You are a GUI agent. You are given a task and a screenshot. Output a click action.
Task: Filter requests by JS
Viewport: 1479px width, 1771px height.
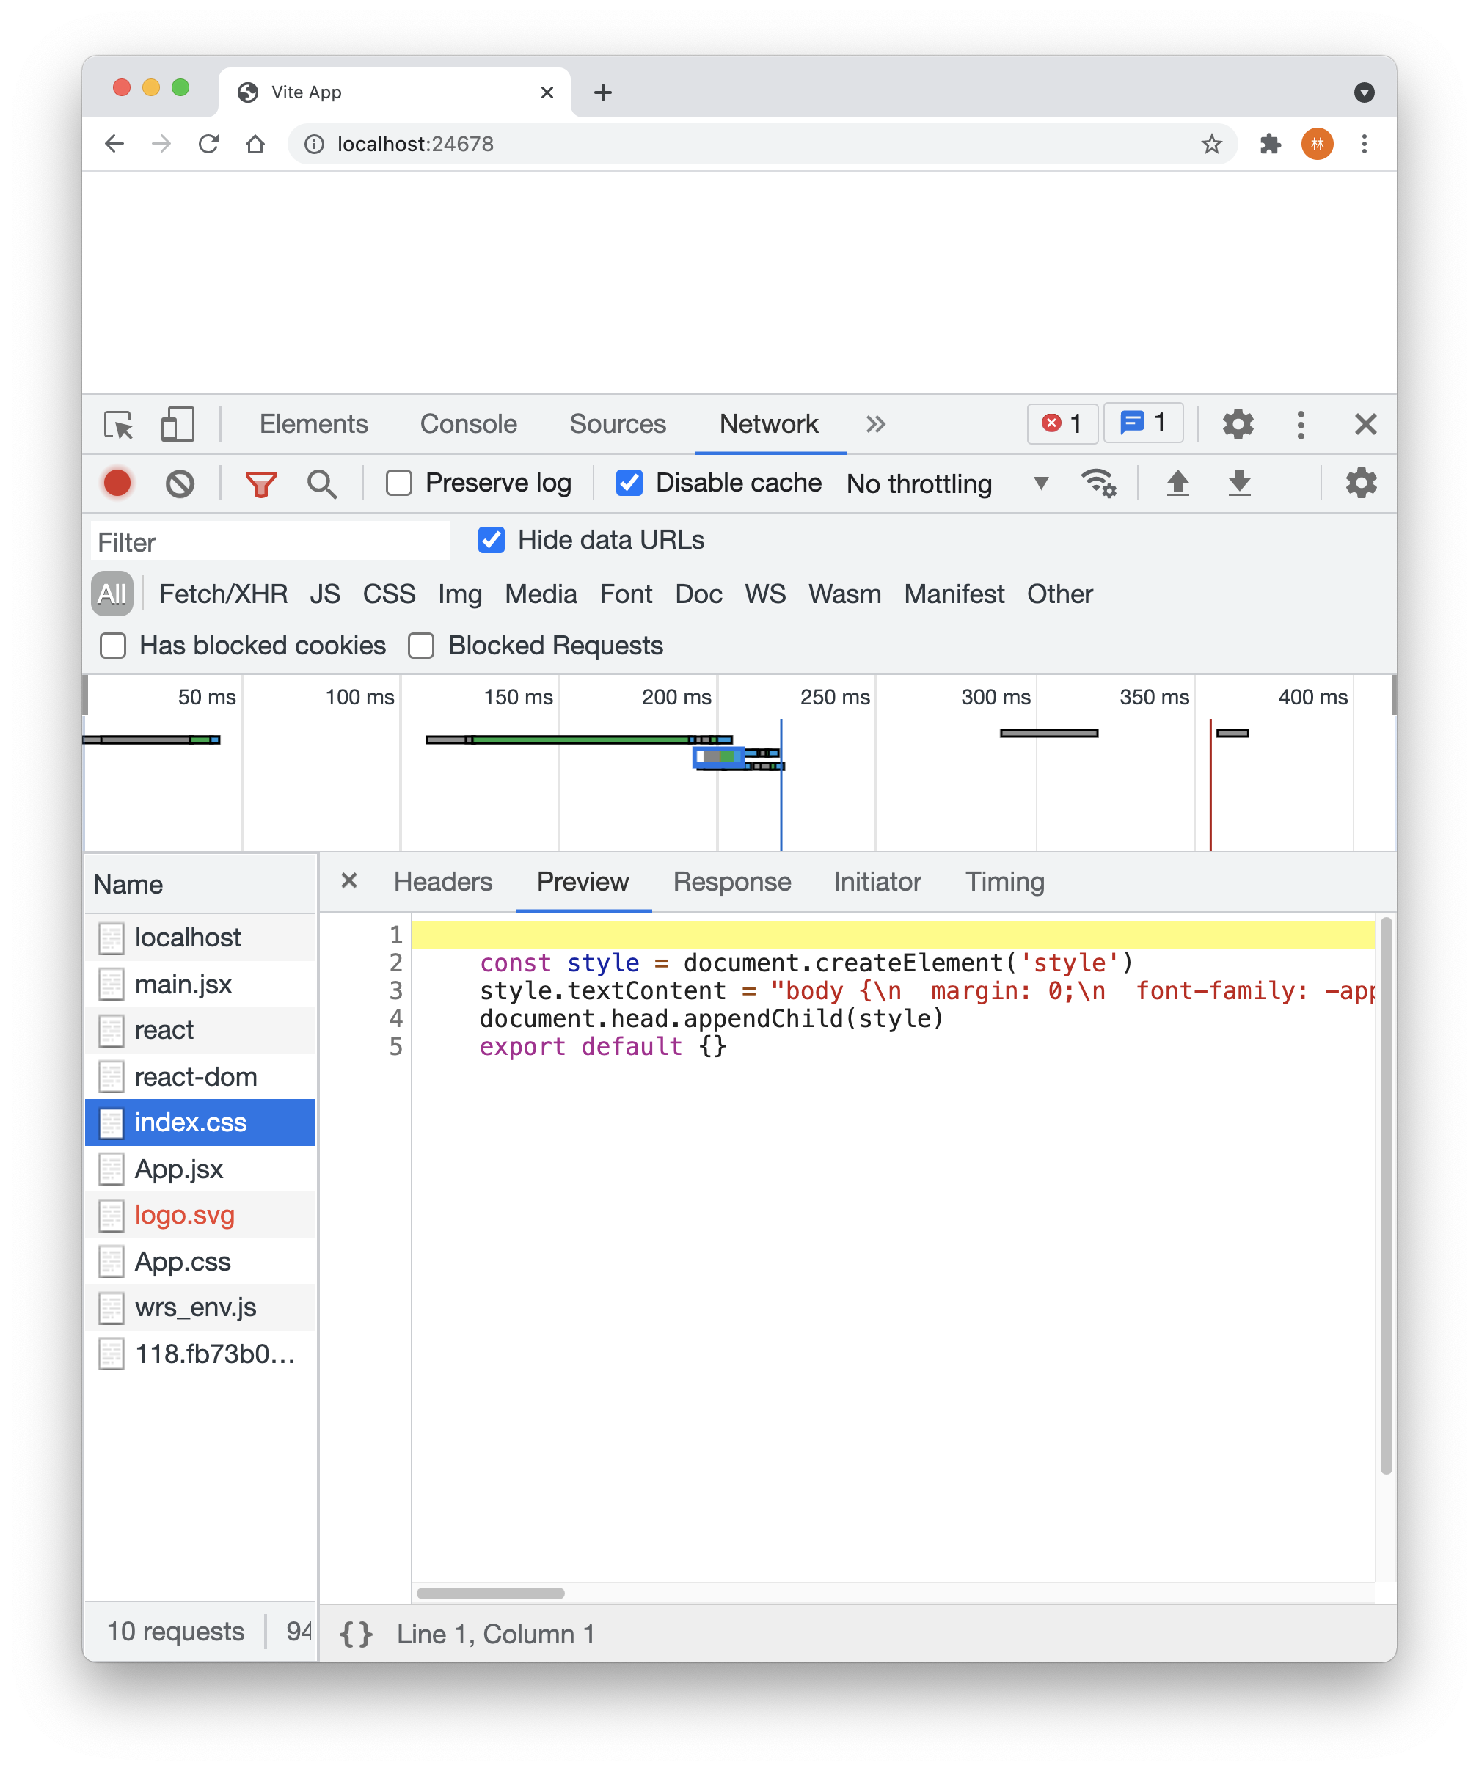[x=325, y=594]
